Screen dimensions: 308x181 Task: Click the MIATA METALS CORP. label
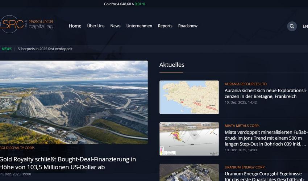click(242, 126)
